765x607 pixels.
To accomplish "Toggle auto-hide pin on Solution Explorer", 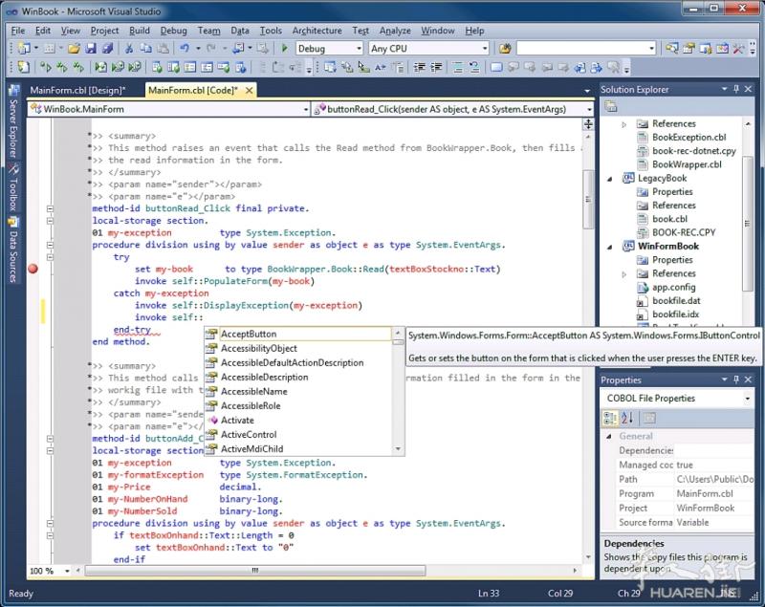I will (736, 89).
